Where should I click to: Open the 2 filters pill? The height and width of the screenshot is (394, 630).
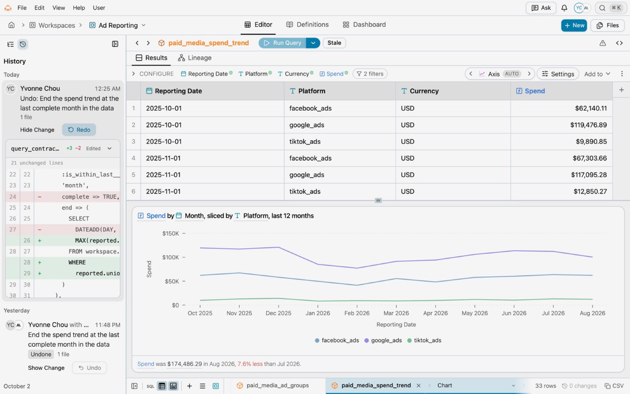click(x=370, y=74)
